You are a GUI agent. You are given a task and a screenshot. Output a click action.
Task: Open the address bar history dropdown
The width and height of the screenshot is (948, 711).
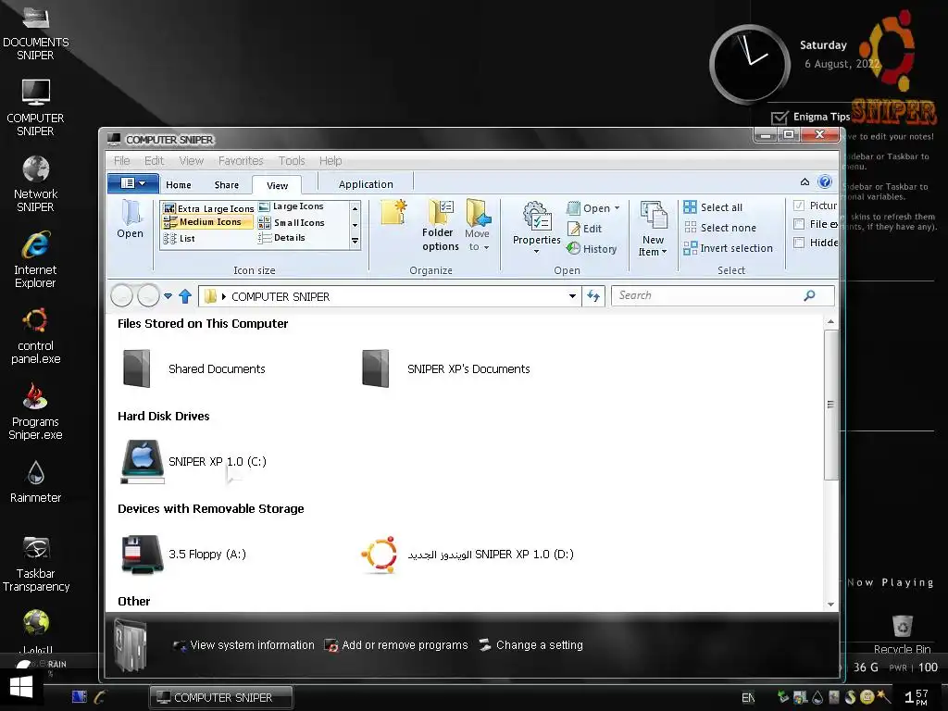click(572, 296)
